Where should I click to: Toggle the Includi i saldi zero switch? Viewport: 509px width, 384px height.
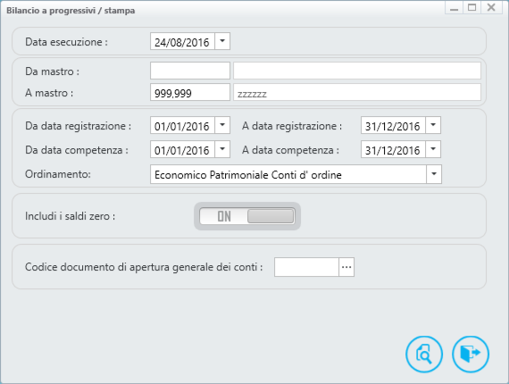click(x=247, y=216)
